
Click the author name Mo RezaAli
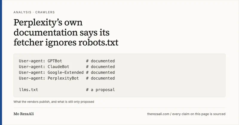[x=24, y=114]
